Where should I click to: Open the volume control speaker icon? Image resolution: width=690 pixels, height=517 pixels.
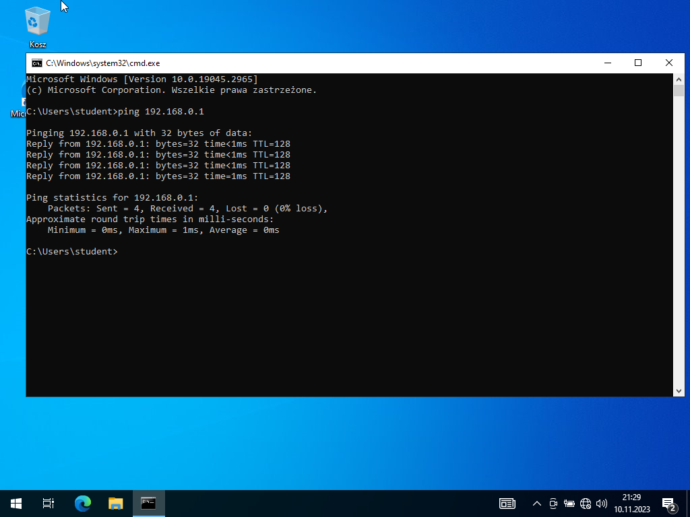602,504
